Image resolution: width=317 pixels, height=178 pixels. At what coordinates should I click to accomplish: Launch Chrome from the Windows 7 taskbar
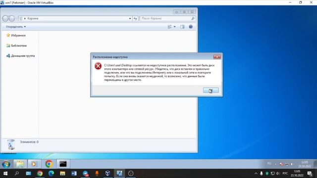(49, 164)
